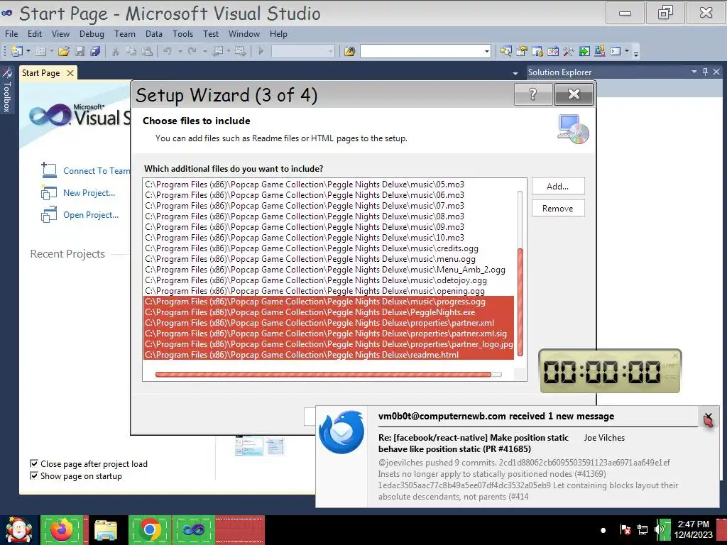Viewport: 727px width, 545px height.
Task: Click the Visual Studio taskbar icon
Action: (193, 529)
